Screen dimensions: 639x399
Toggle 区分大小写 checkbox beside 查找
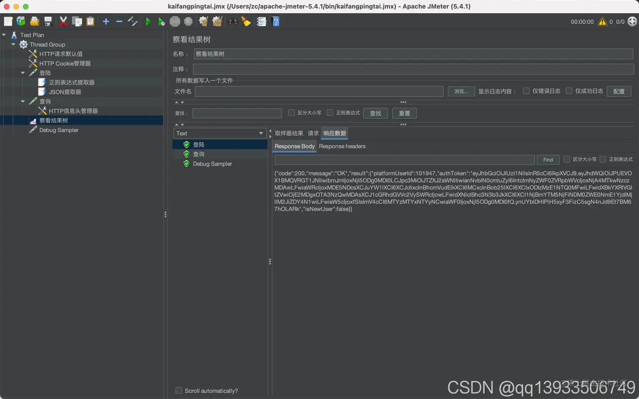click(x=291, y=113)
